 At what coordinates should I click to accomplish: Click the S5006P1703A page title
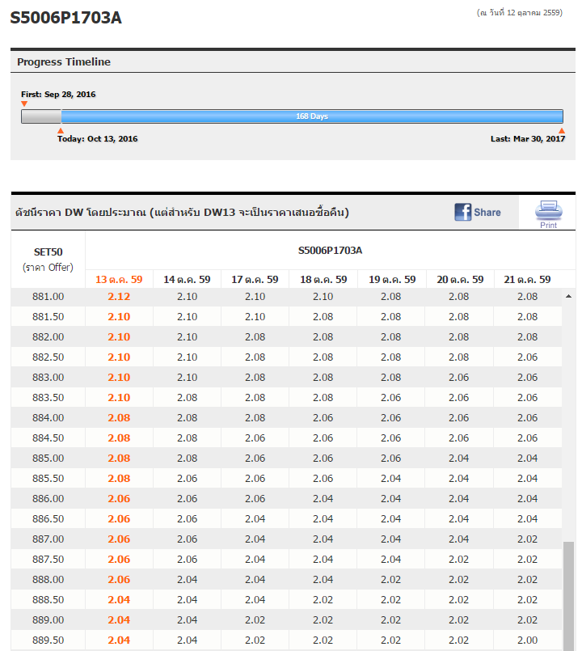pos(65,18)
